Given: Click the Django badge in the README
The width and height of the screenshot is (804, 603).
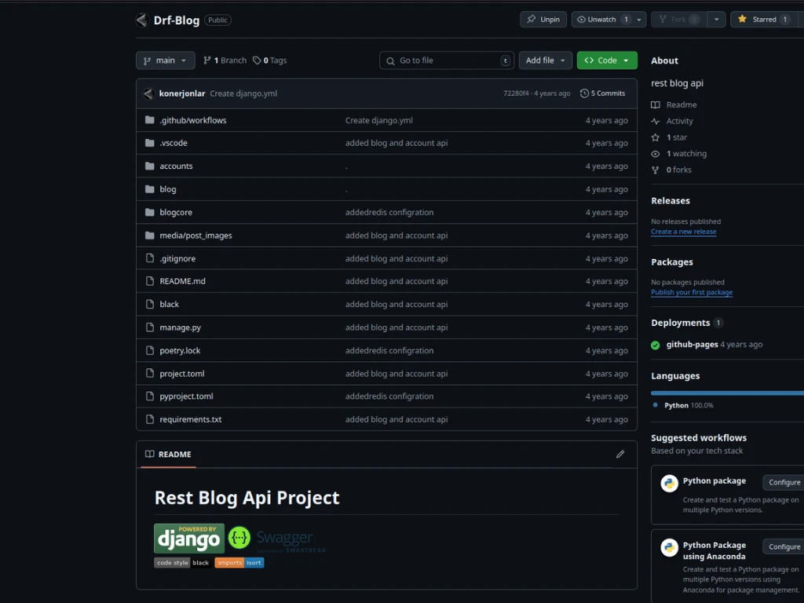Looking at the screenshot, I should point(188,538).
